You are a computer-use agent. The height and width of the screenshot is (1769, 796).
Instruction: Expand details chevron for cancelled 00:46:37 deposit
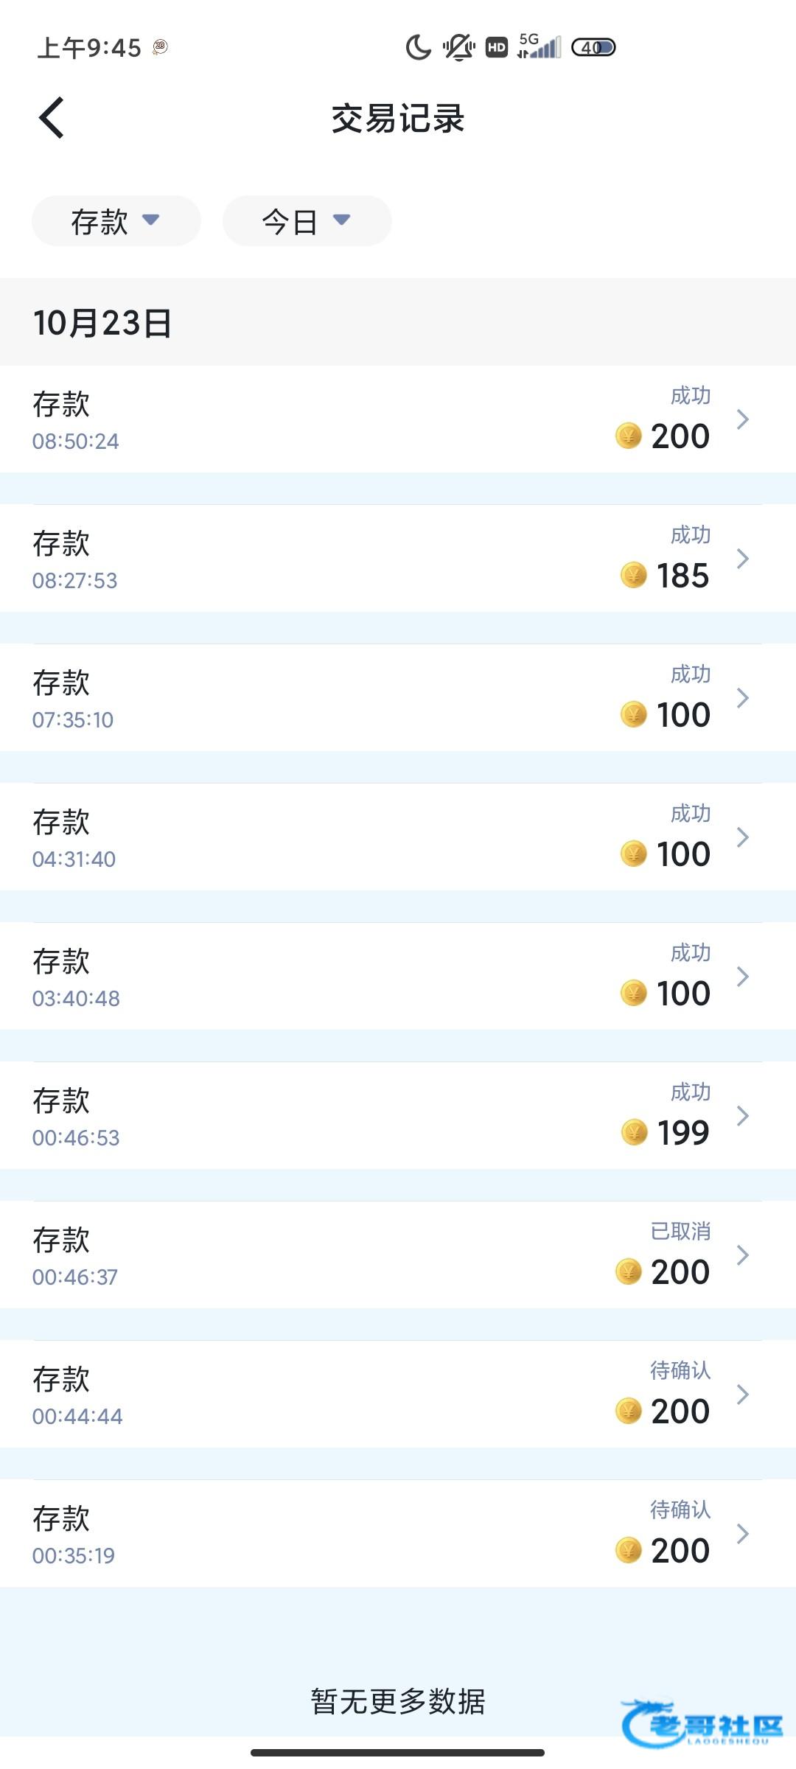coord(743,1255)
